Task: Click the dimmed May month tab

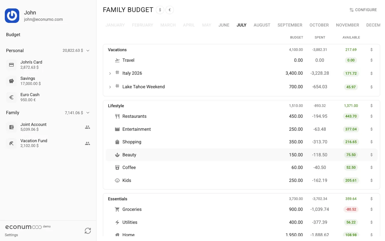Action: pyautogui.click(x=207, y=25)
